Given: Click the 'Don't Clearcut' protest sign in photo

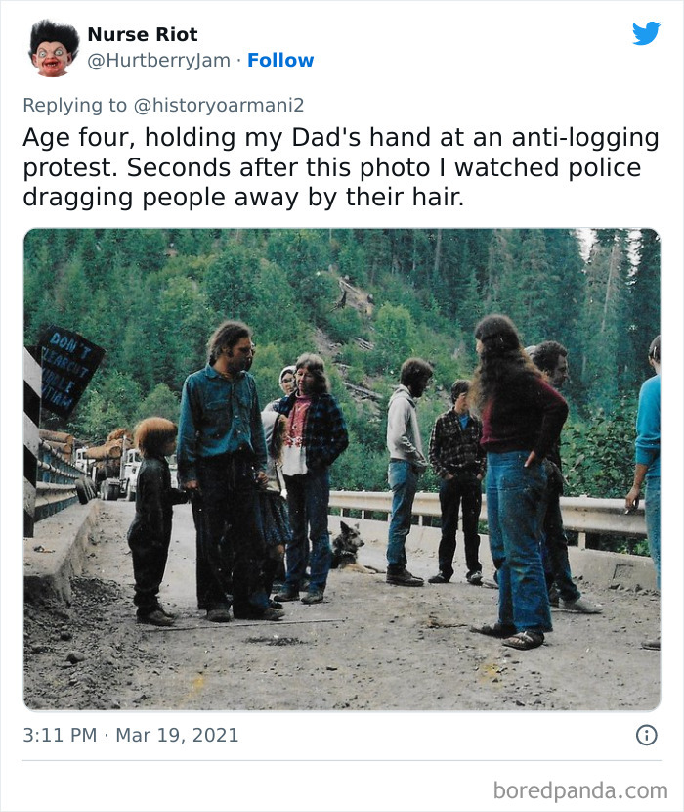Looking at the screenshot, I should pos(68,372).
